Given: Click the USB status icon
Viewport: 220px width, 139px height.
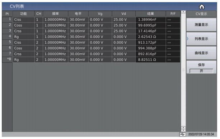Looking at the screenshot, I should point(182,134).
